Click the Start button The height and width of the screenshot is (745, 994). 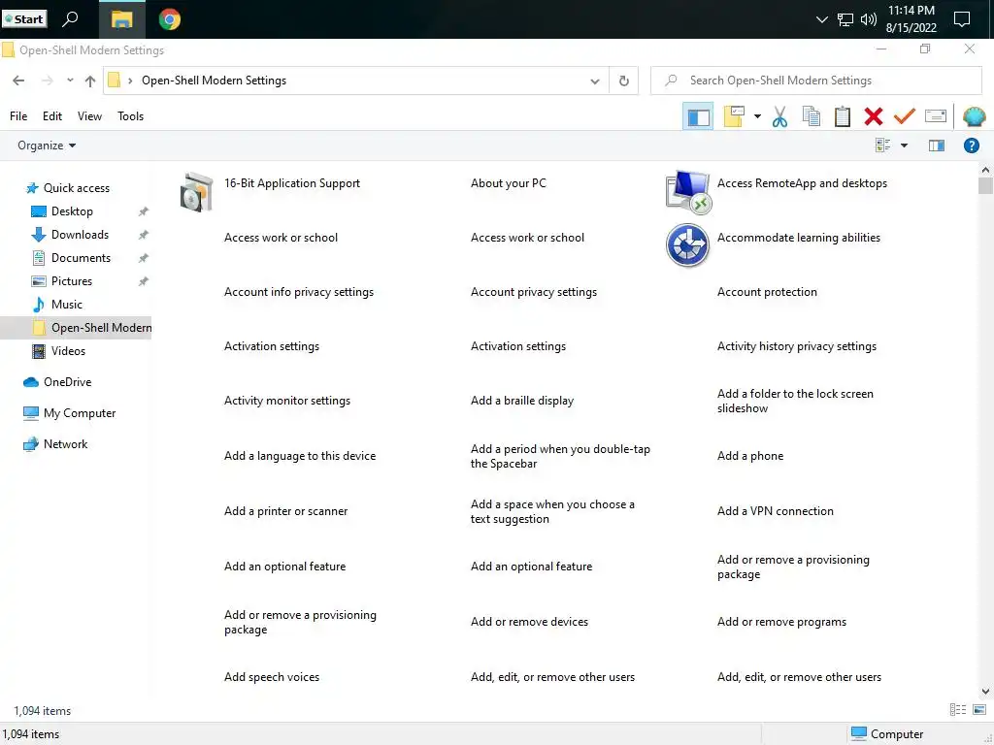(x=24, y=19)
